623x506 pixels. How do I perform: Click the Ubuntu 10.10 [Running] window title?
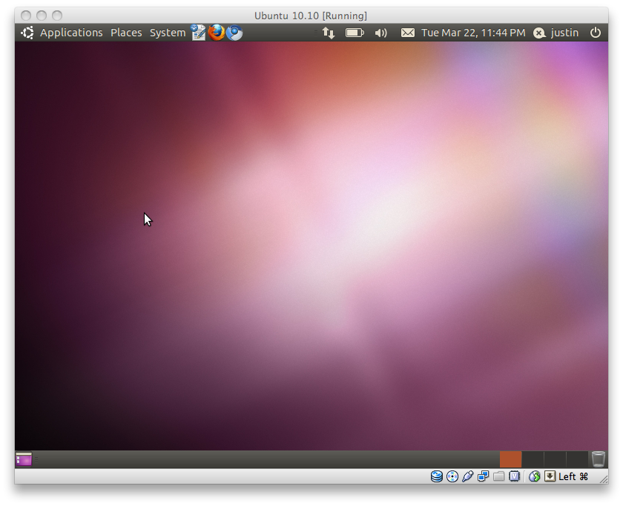[311, 16]
